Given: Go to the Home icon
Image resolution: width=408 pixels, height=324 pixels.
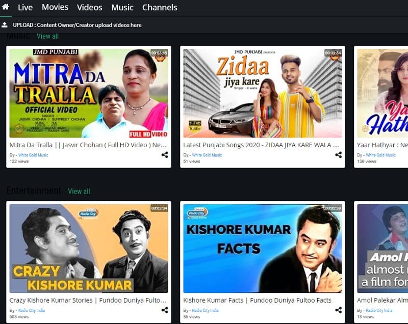Looking at the screenshot, I should (5, 7).
